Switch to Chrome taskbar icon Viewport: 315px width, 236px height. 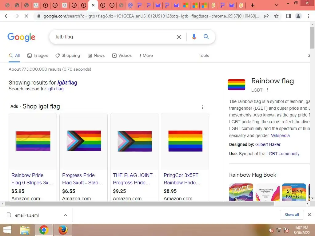tap(44, 230)
